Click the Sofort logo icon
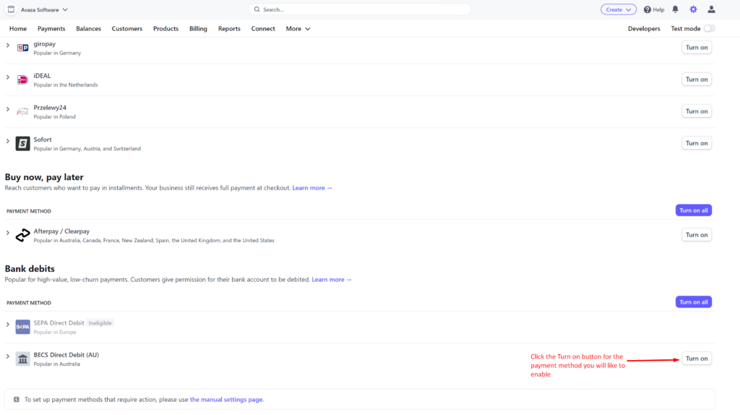The width and height of the screenshot is (740, 415). pos(22,144)
